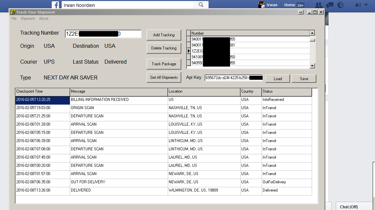
Task: Click the tracking list scrollbar down arrow
Action: [x=312, y=66]
